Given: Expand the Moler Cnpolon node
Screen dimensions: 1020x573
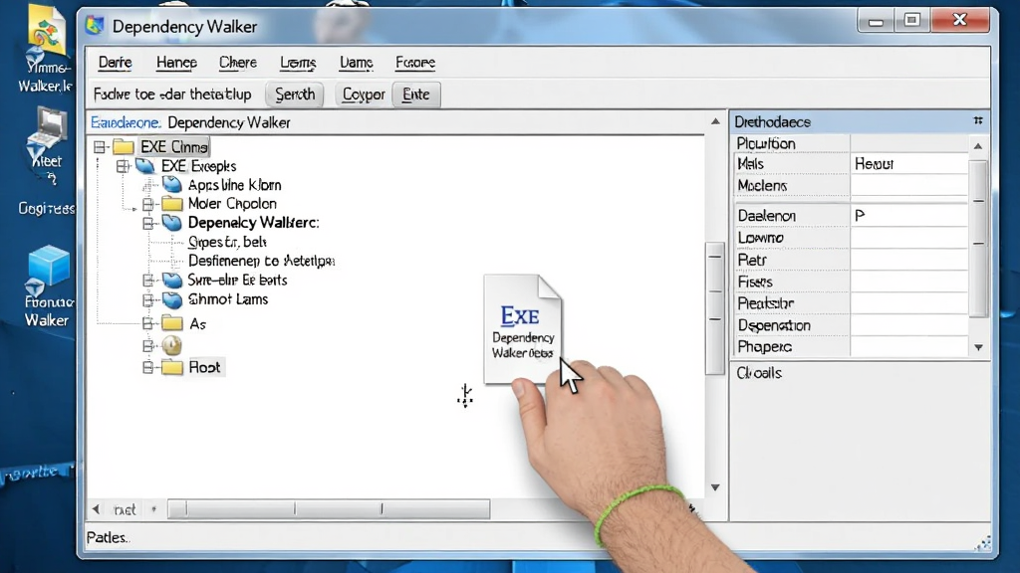Looking at the screenshot, I should point(147,204).
